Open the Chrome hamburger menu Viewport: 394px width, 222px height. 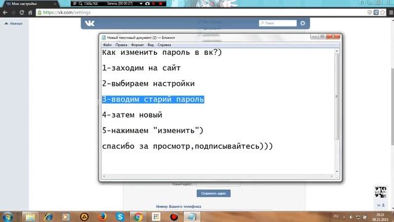[x=391, y=12]
